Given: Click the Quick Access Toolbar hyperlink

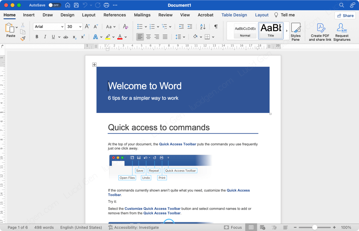Looking at the screenshot, I should click(177, 144).
